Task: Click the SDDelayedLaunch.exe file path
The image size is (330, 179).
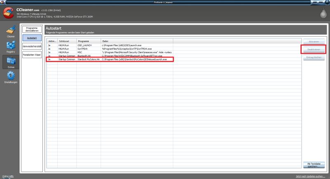Action: 134,59
